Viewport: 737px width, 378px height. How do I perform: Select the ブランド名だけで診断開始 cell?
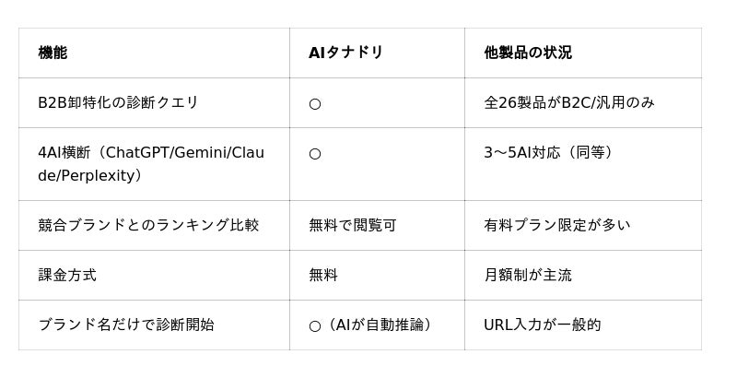point(126,325)
